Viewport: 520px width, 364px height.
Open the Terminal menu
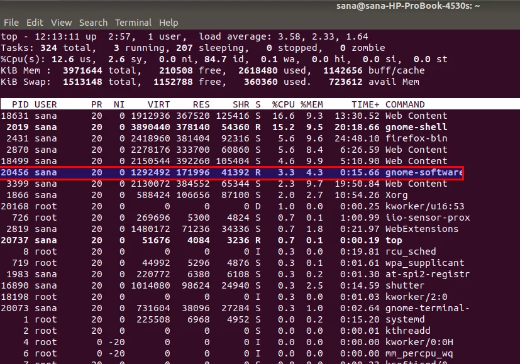tap(133, 23)
